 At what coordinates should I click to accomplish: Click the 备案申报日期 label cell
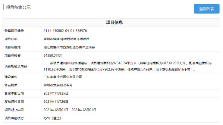click(x=22, y=93)
